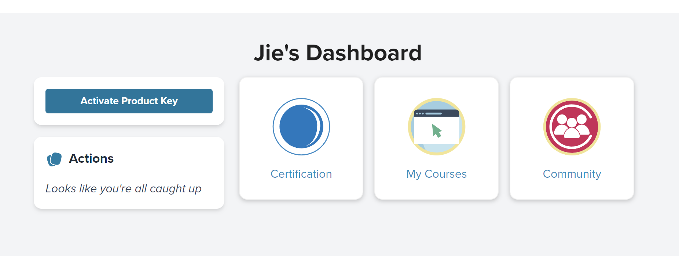Click the "Looks like you're all caught up" message

pos(123,189)
